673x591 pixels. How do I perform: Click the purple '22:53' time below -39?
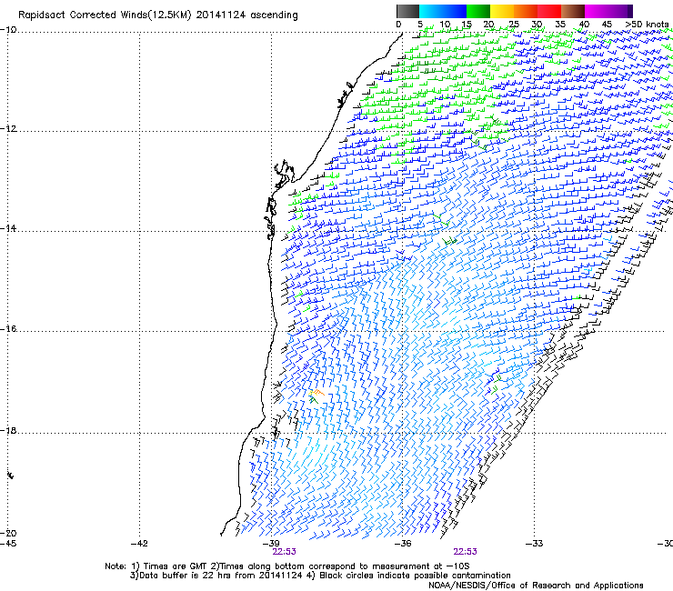click(x=284, y=552)
